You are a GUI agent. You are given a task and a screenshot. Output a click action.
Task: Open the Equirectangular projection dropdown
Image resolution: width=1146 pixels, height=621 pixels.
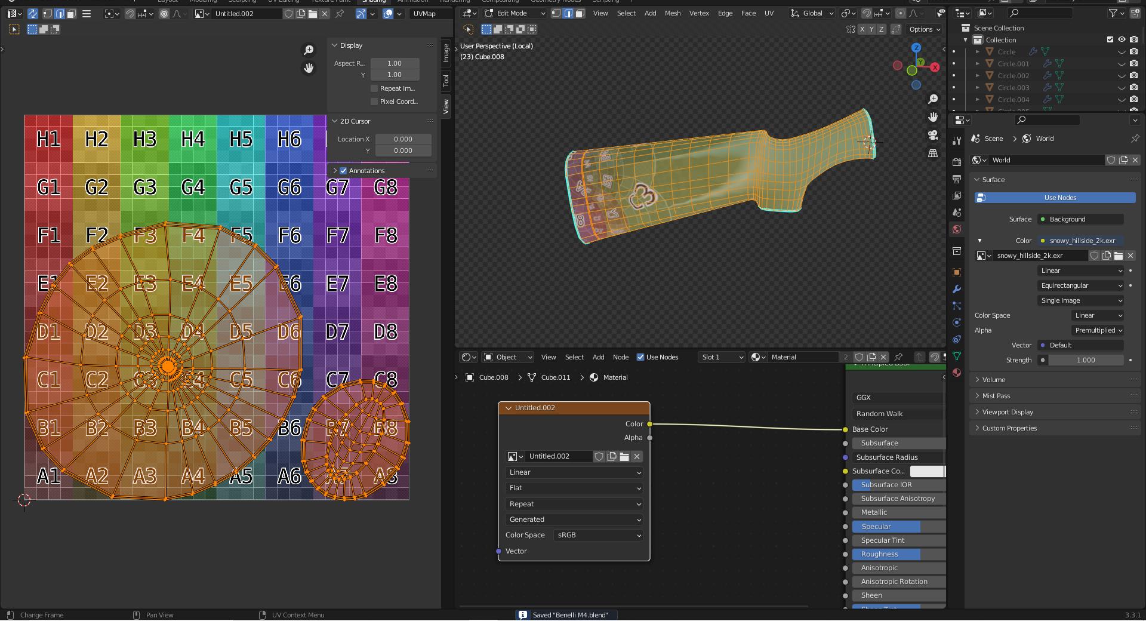(x=1081, y=285)
